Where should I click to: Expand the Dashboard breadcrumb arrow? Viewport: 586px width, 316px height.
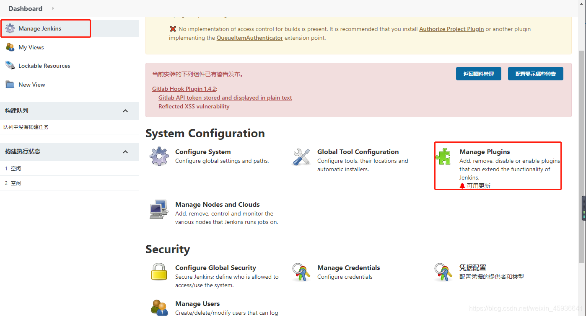(x=53, y=8)
